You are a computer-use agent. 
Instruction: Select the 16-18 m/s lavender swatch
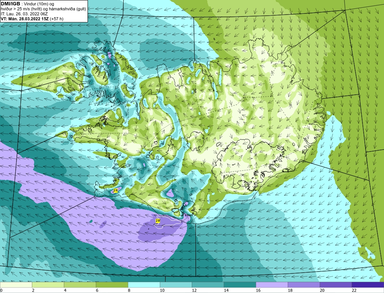click(x=272, y=285)
